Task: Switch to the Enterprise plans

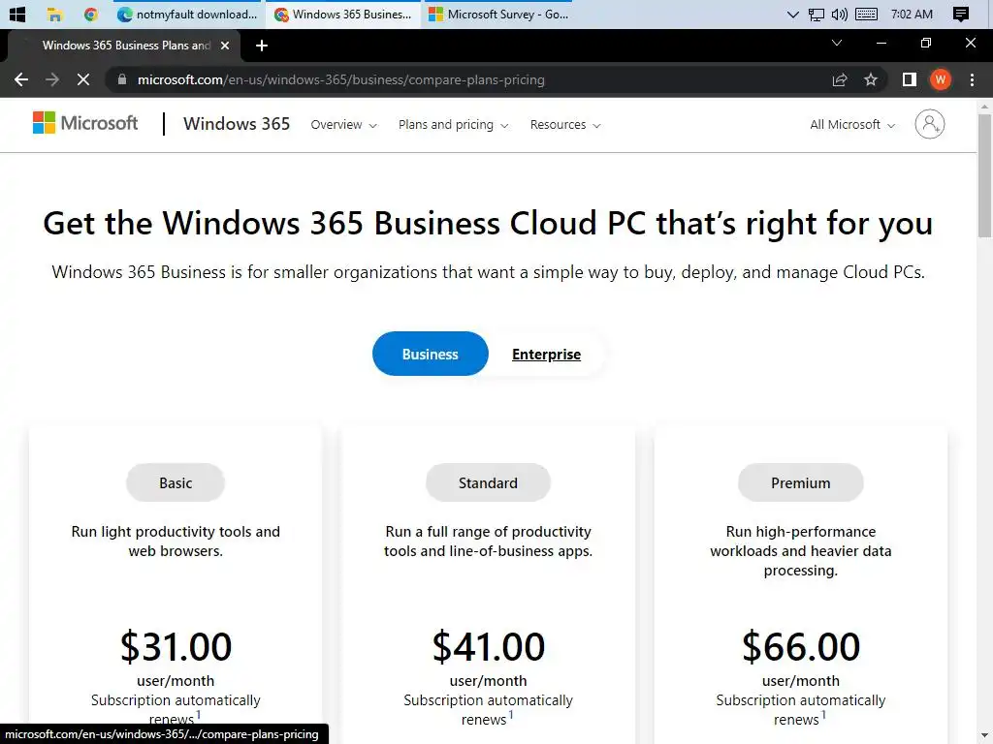Action: tap(546, 355)
